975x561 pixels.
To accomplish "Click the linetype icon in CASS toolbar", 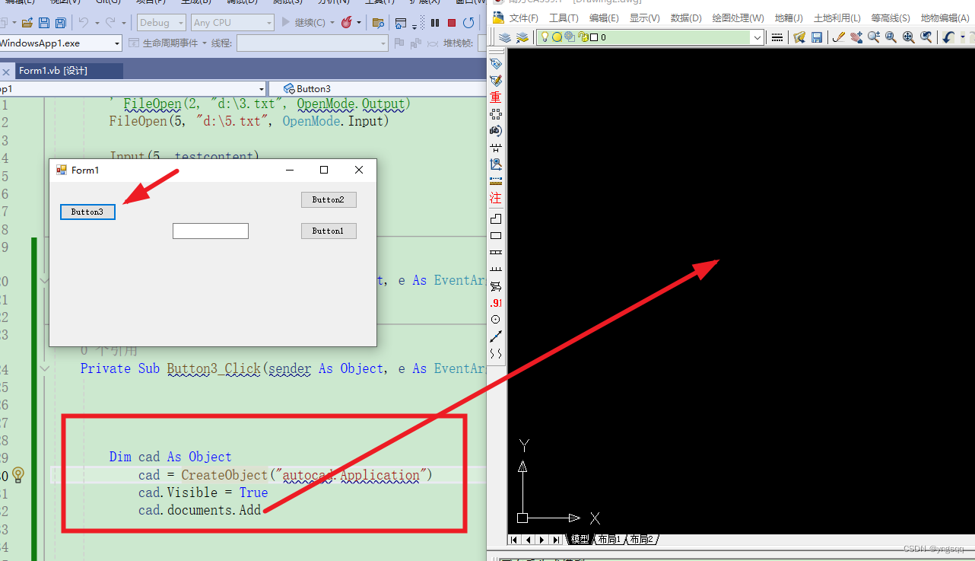I will click(x=777, y=37).
